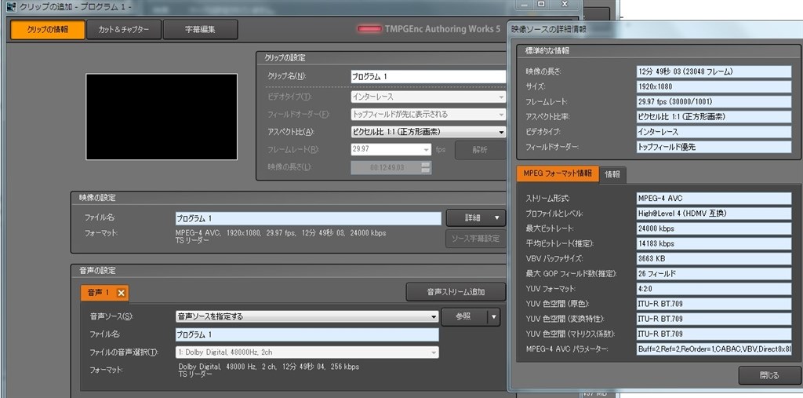
Task: Click the ソース字幕設定 button
Action: [x=476, y=239]
